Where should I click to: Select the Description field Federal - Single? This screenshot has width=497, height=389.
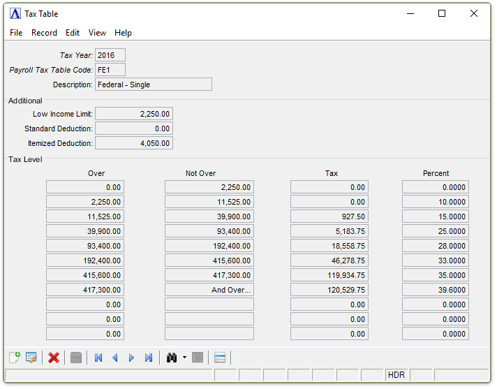coord(153,85)
